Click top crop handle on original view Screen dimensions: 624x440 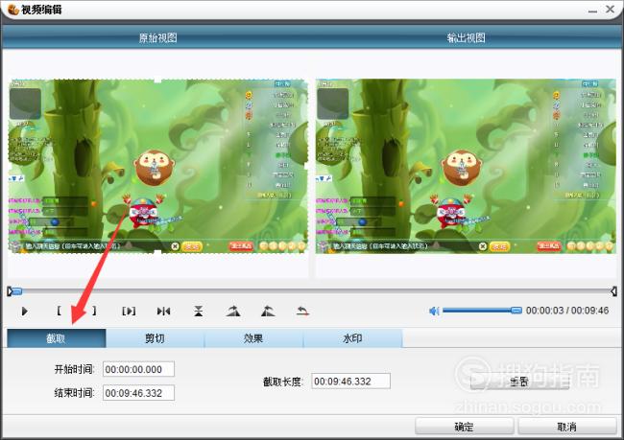(x=158, y=80)
